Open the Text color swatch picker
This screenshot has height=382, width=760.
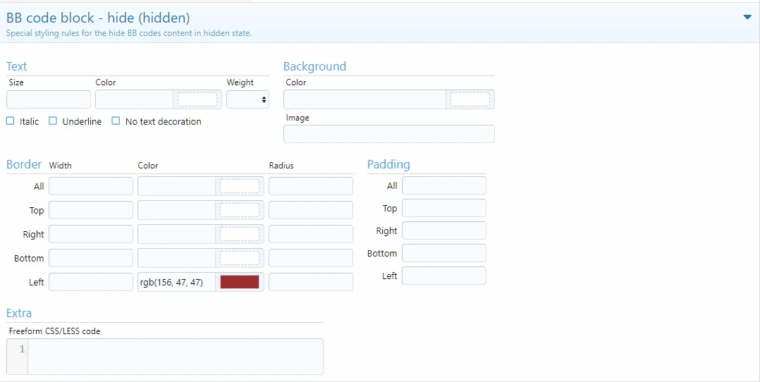click(197, 99)
